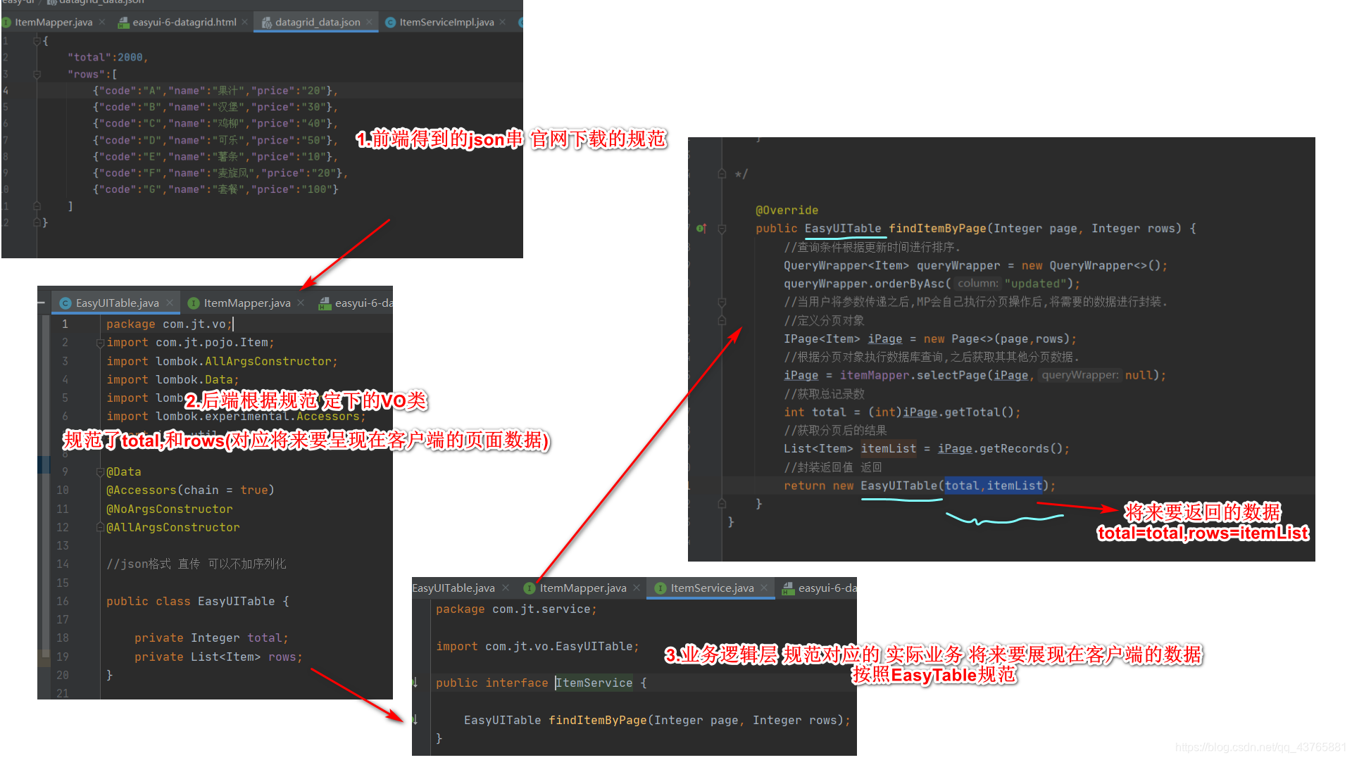Click itemMapper.selectPage call
Image resolution: width=1352 pixels, height=760 pixels.
point(1003,375)
